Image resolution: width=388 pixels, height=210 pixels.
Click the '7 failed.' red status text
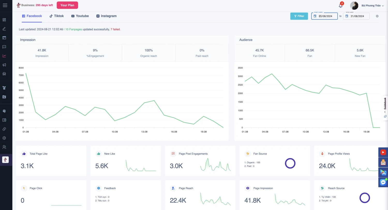pos(115,29)
